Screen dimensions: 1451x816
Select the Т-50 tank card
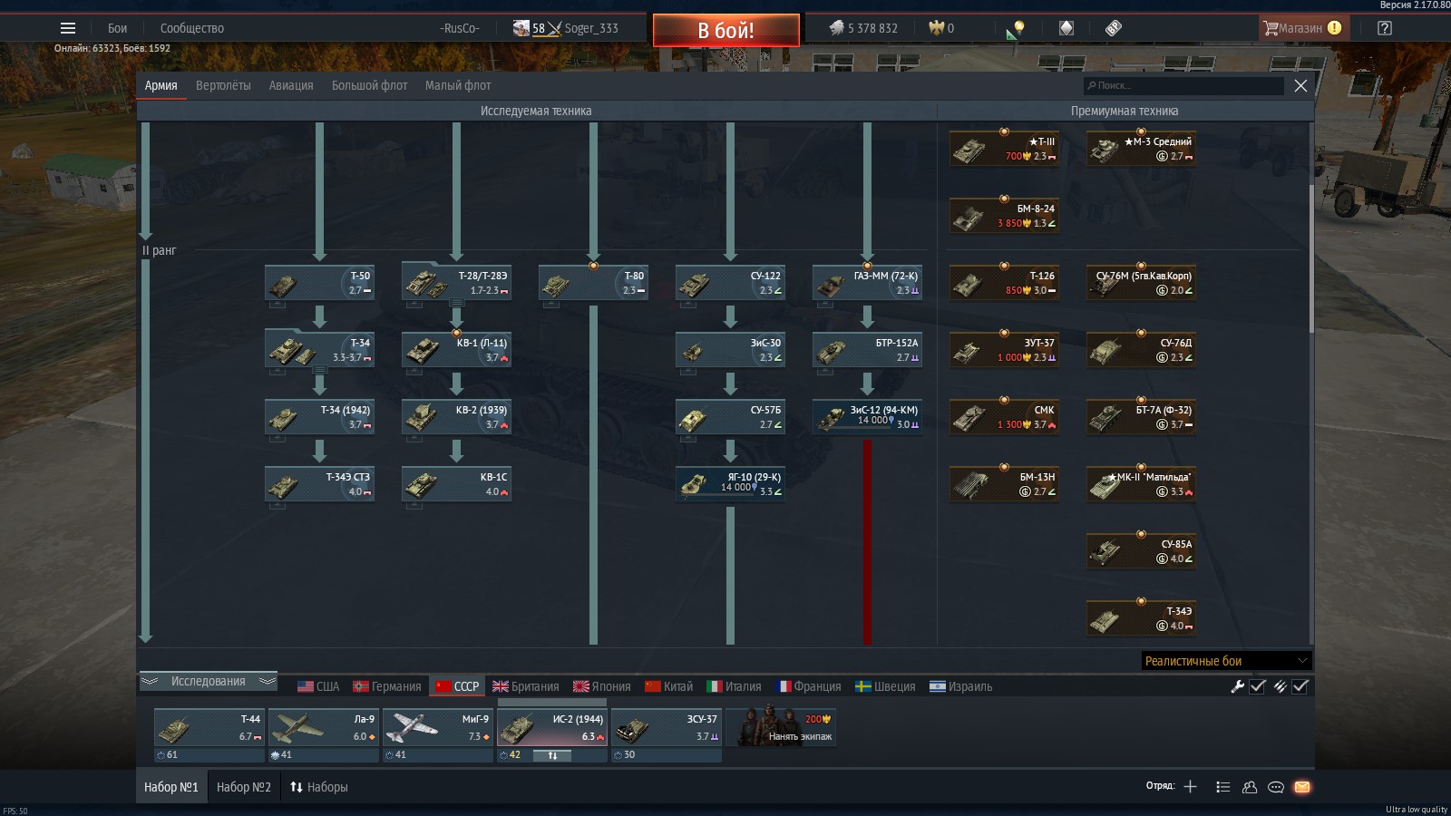tap(319, 283)
